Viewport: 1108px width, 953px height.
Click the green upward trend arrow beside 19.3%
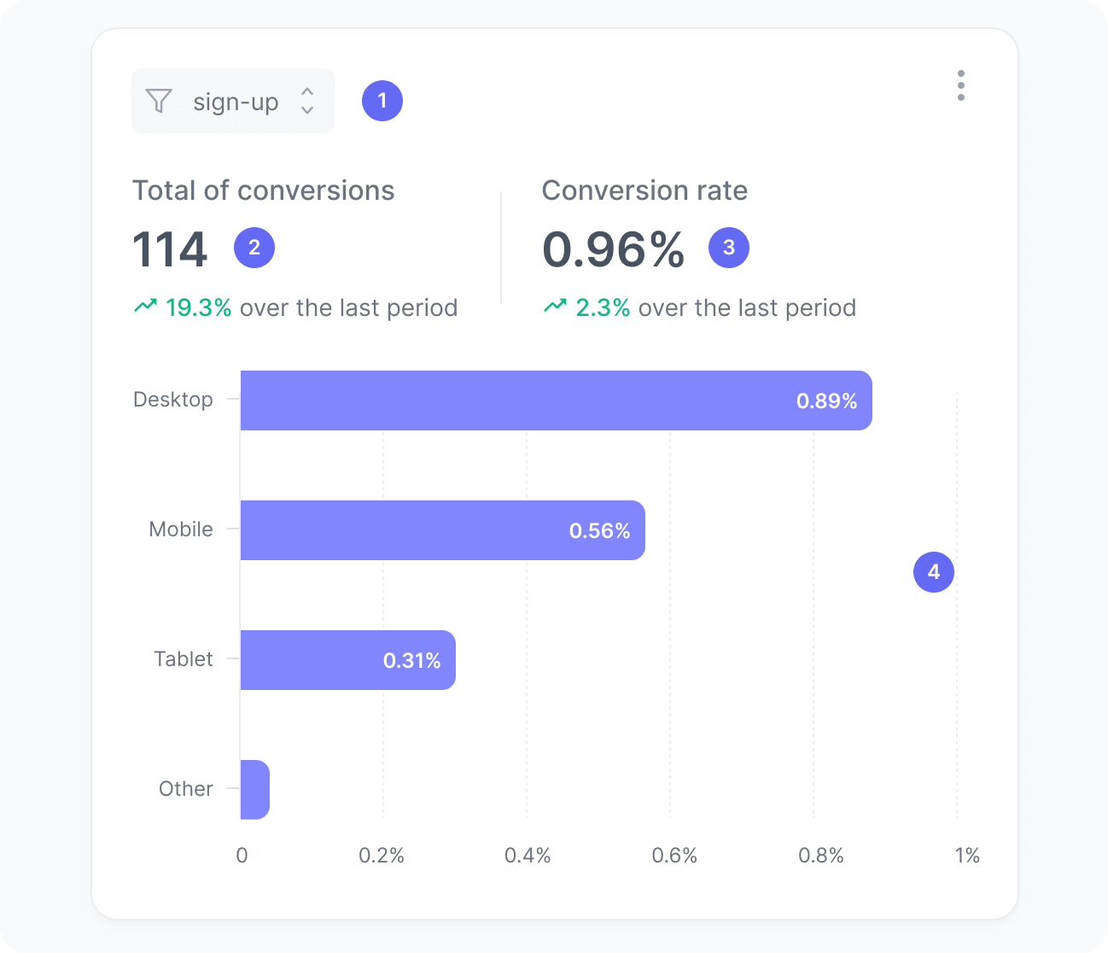pos(146,305)
